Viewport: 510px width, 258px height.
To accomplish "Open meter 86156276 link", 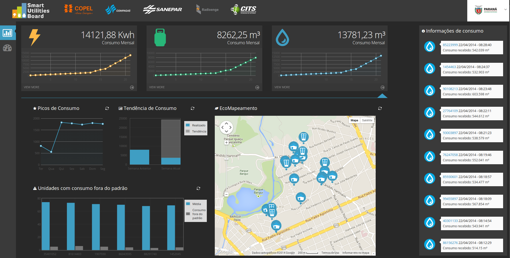I will click(x=450, y=243).
